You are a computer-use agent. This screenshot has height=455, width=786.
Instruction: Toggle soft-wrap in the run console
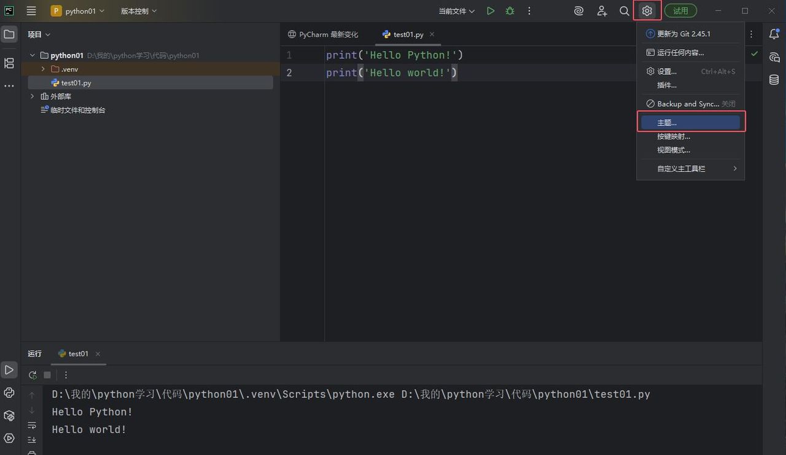[32, 425]
